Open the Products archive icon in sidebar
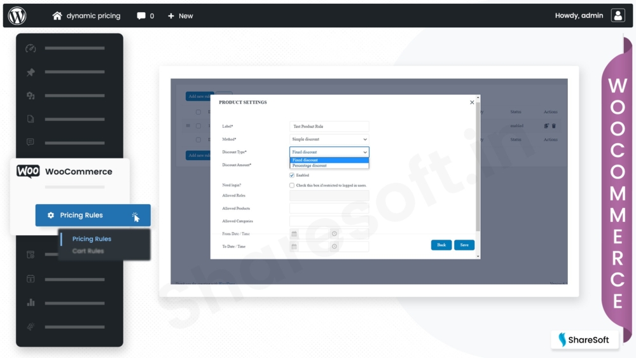636x358 pixels. click(x=31, y=254)
